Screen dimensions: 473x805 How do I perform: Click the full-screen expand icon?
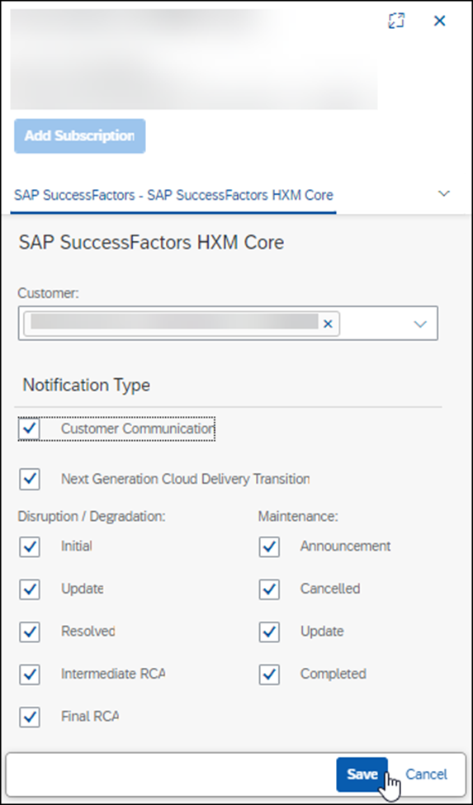point(396,21)
